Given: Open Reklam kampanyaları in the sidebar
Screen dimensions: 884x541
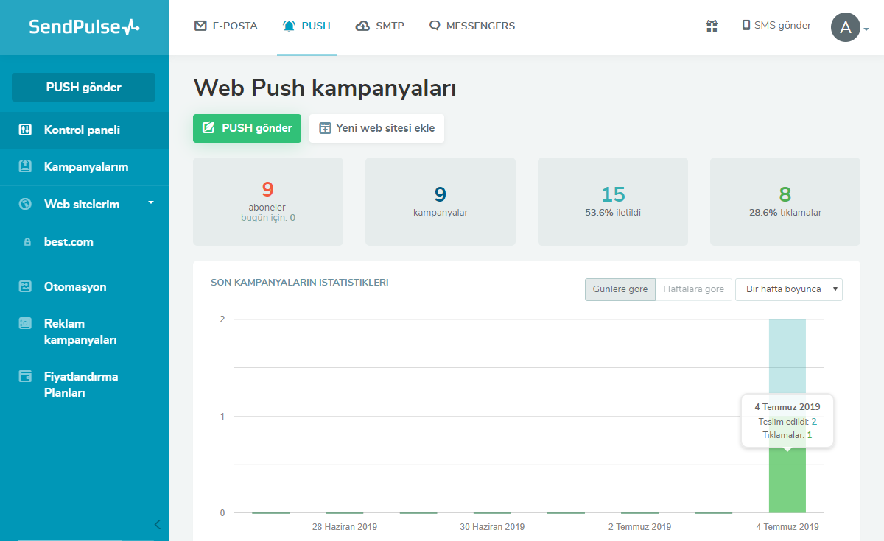Looking at the screenshot, I should pos(80,332).
